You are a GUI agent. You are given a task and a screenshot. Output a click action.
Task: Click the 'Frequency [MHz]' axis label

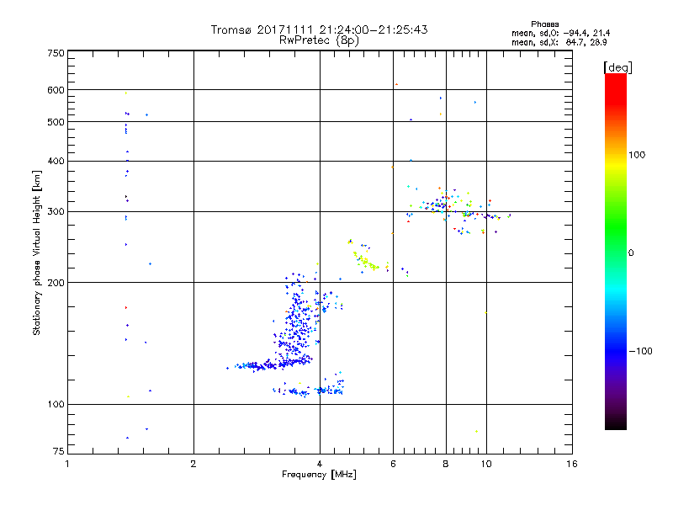[x=319, y=475]
